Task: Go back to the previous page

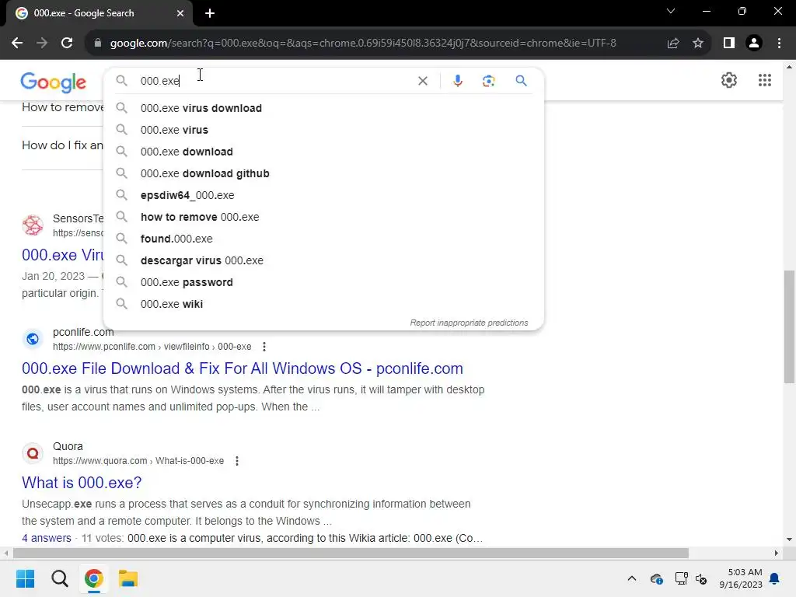Action: [x=17, y=44]
